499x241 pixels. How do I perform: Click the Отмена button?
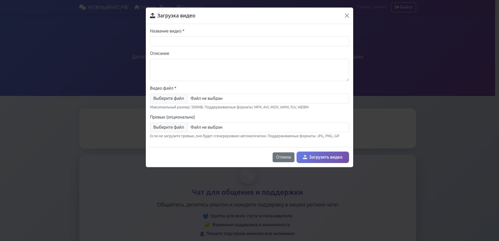click(x=283, y=157)
